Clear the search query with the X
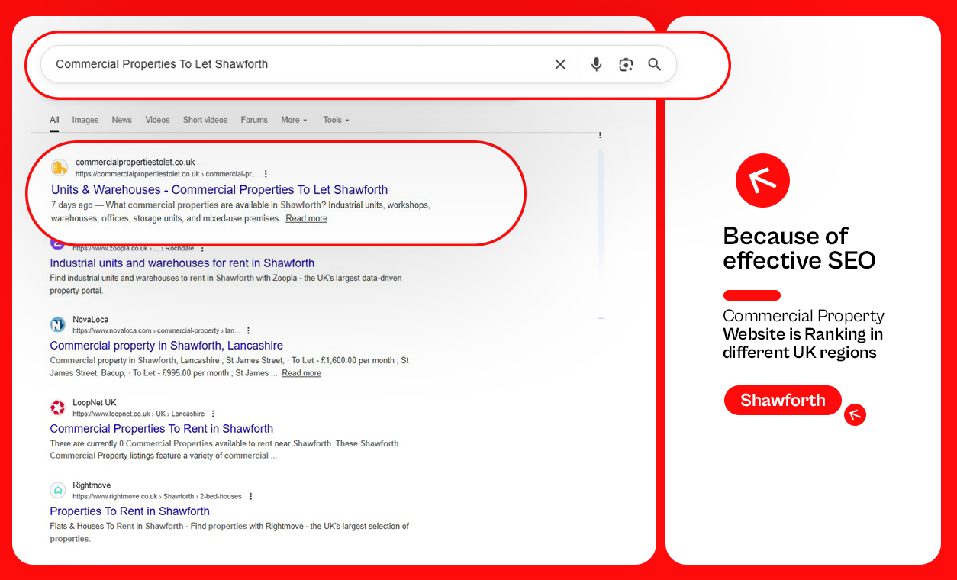The image size is (957, 580). point(560,64)
